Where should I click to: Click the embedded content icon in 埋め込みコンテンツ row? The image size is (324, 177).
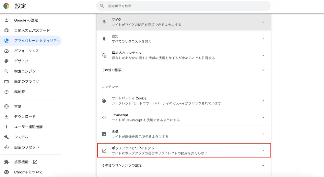click(x=104, y=56)
